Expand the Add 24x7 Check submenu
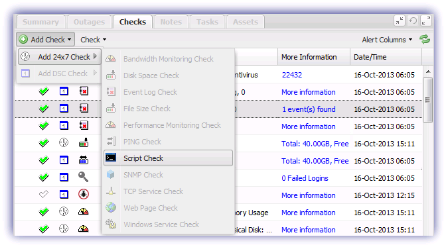This screenshot has height=247, width=446. tap(60, 57)
